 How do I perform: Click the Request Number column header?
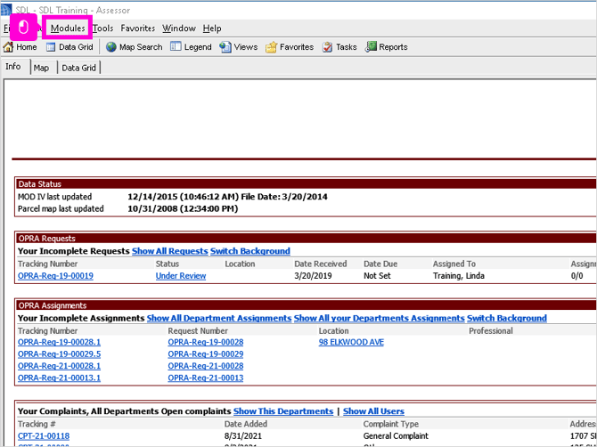point(198,331)
